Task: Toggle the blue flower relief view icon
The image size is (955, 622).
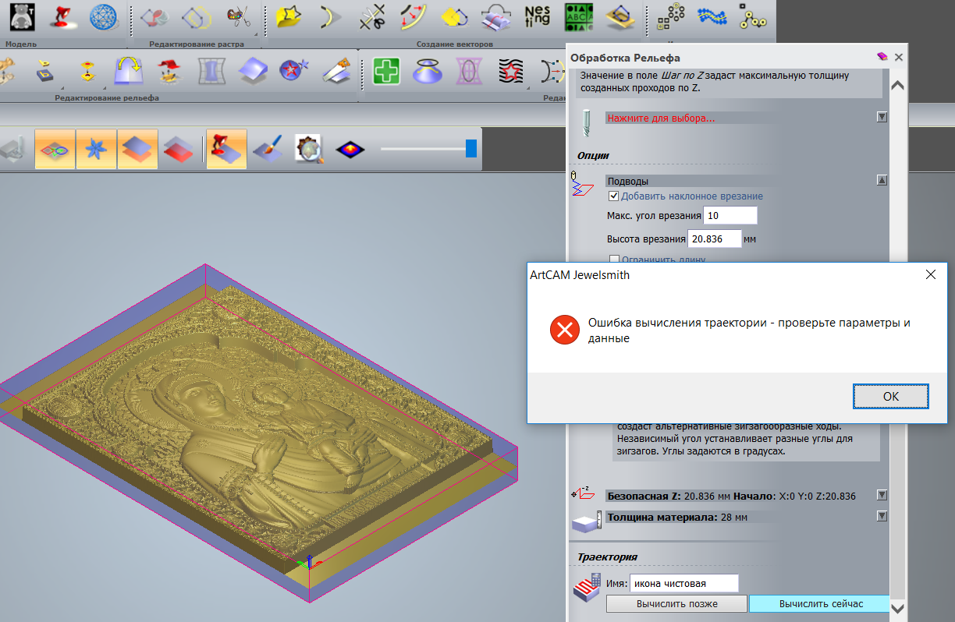Action: pos(96,149)
